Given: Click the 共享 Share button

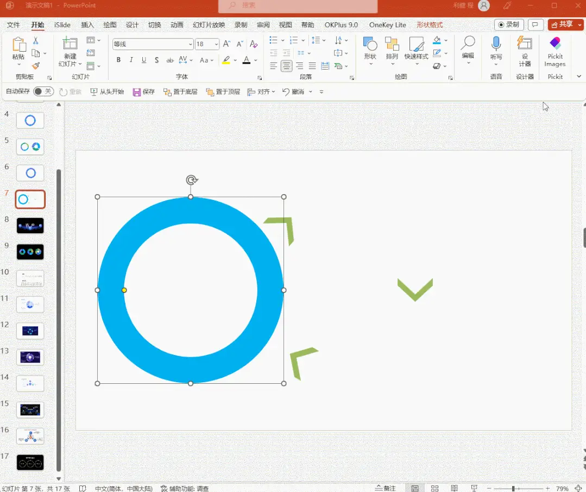Looking at the screenshot, I should (x=565, y=24).
